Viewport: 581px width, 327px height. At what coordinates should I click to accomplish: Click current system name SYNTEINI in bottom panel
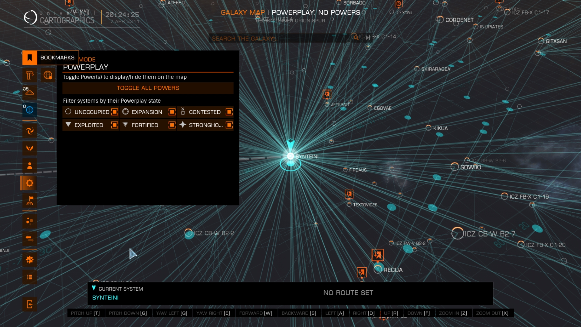point(105,298)
